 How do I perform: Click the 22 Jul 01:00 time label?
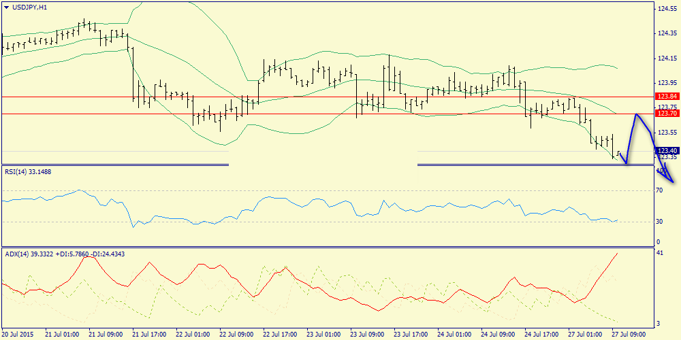pos(193,335)
